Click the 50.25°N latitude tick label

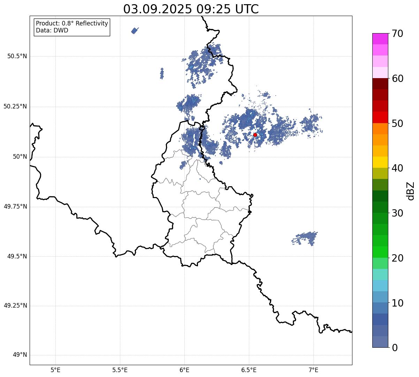click(15, 106)
